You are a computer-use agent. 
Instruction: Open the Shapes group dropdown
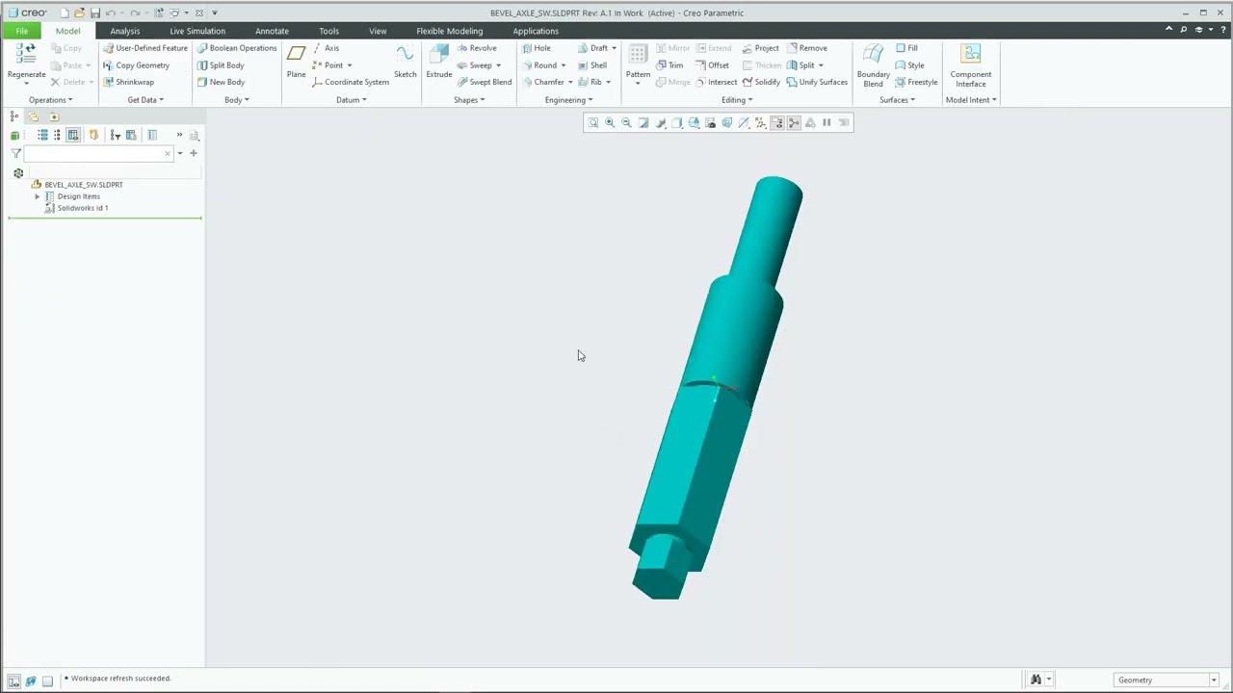point(469,100)
